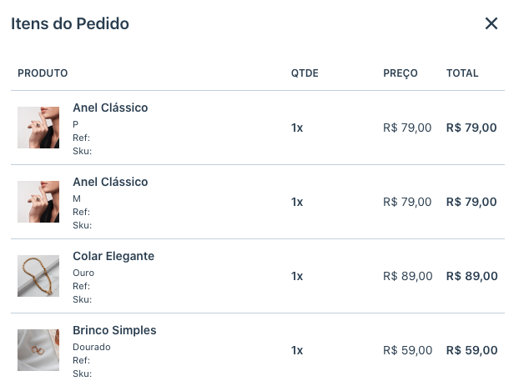This screenshot has height=391, width=519.
Task: Click the PRODUTO column header
Action: tap(43, 73)
